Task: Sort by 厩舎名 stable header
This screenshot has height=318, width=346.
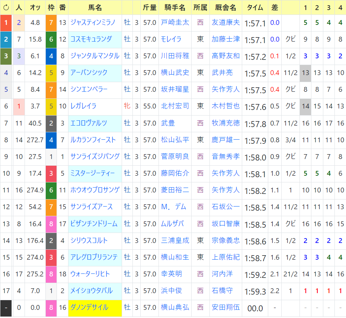Action: click(x=226, y=8)
